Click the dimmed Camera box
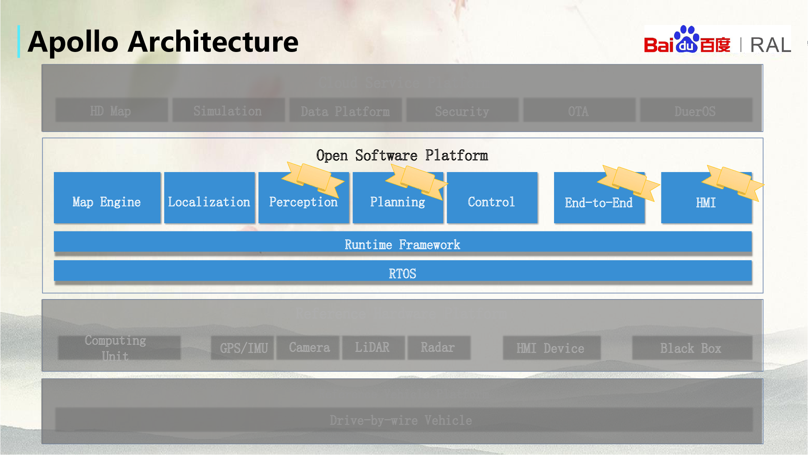 (308, 348)
